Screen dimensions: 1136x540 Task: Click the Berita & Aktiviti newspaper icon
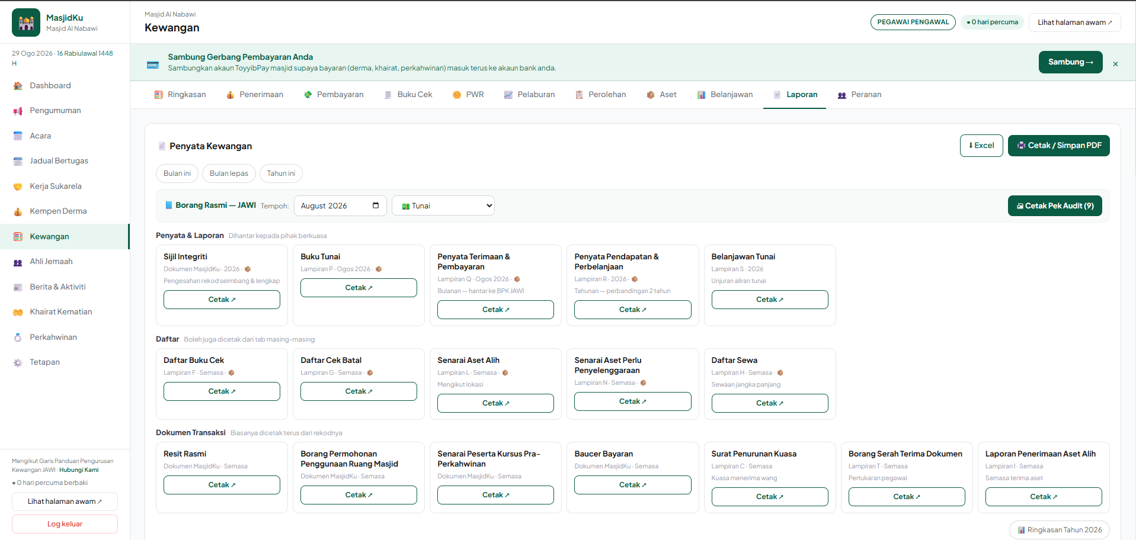tap(18, 287)
